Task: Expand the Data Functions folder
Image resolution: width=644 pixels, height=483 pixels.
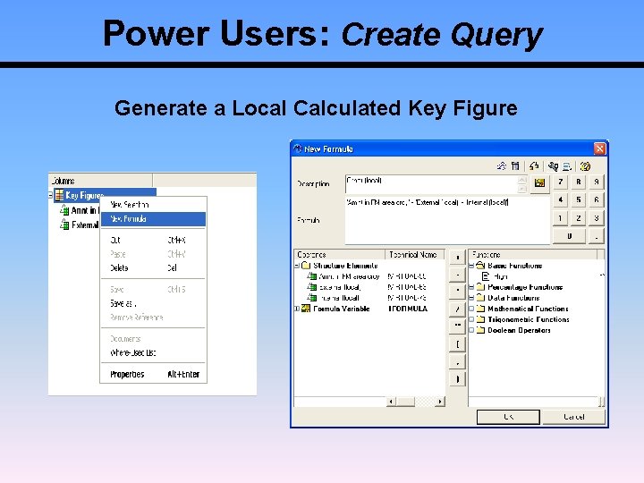Action: click(x=471, y=298)
